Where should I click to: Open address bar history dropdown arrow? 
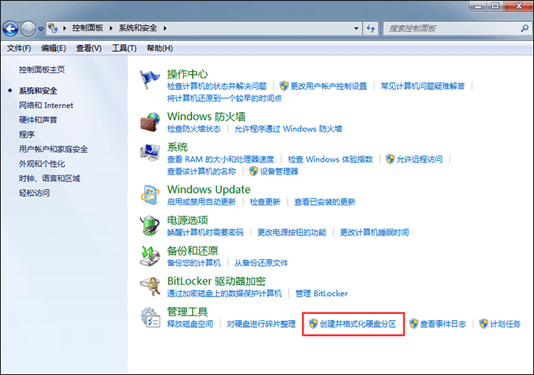point(356,29)
